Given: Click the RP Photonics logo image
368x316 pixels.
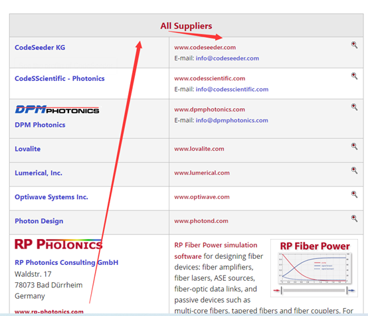Looking at the screenshot, I should [x=58, y=244].
